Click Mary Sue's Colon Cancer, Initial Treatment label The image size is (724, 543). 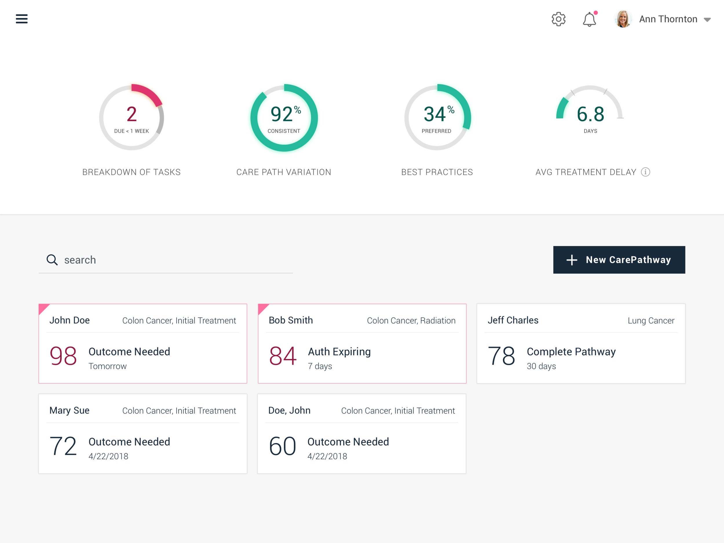[179, 411]
